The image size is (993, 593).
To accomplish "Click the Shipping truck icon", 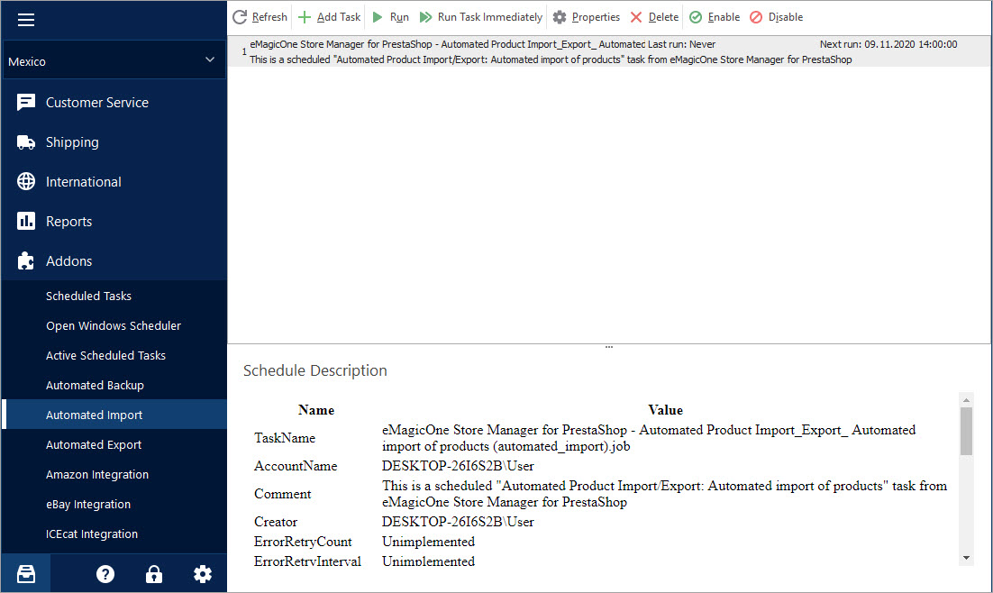I will tap(26, 141).
